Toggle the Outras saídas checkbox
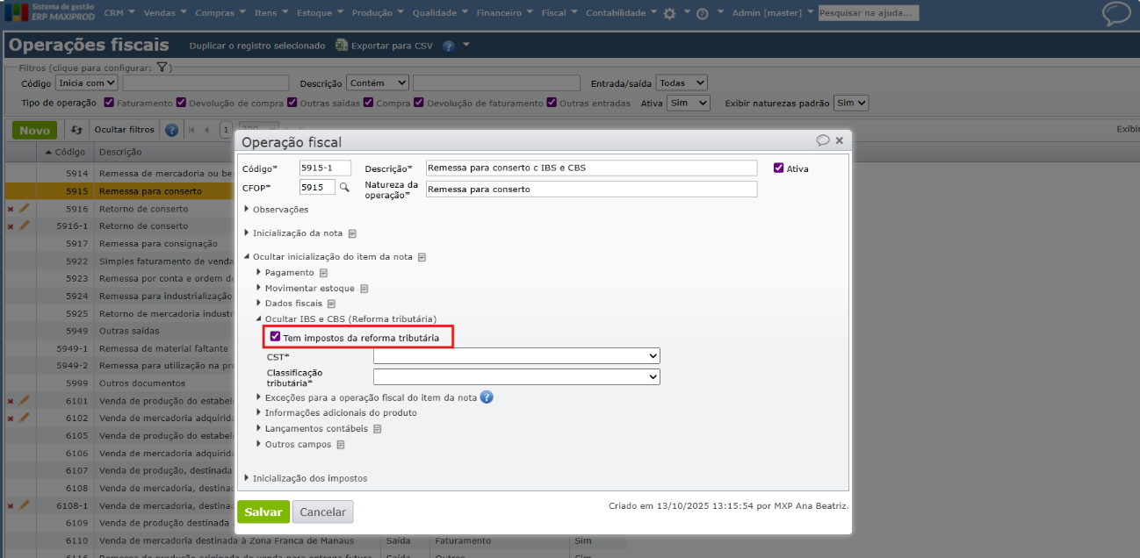Viewport: 1140px width, 558px height. 292,103
